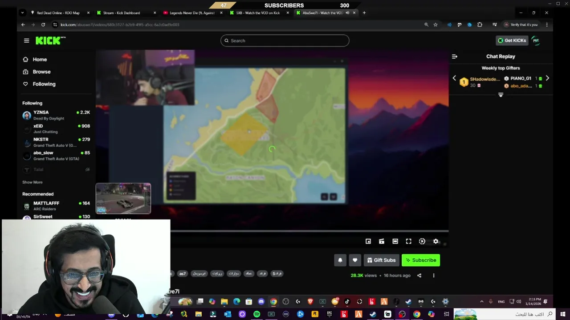The width and height of the screenshot is (570, 320).
Task: Open the video's site-info icon beside URL
Action: [55, 25]
